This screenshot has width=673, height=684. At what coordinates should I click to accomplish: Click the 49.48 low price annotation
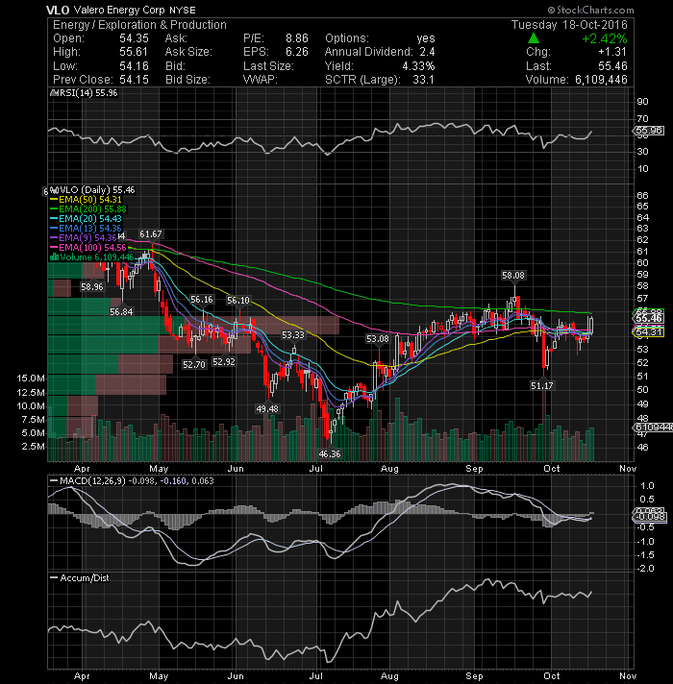267,408
